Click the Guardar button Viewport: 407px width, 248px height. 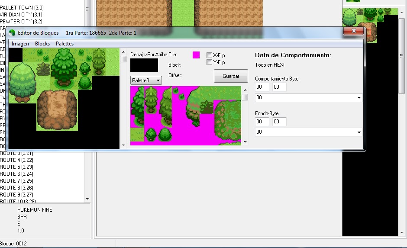point(231,76)
